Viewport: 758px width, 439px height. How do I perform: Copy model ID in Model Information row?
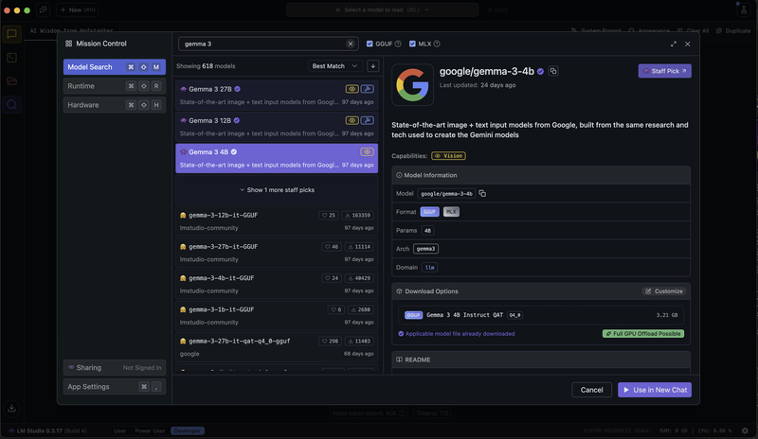[x=482, y=193]
